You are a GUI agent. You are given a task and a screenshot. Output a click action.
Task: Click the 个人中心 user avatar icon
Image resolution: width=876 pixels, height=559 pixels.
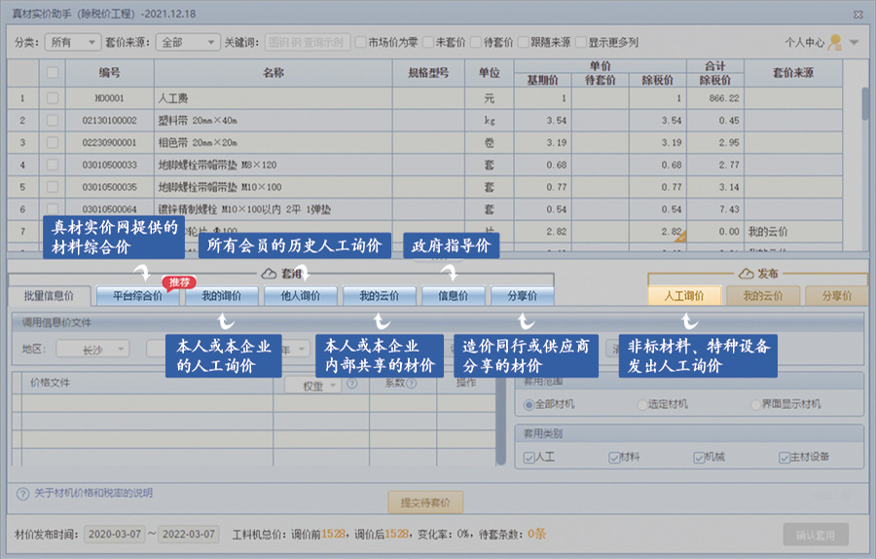834,42
